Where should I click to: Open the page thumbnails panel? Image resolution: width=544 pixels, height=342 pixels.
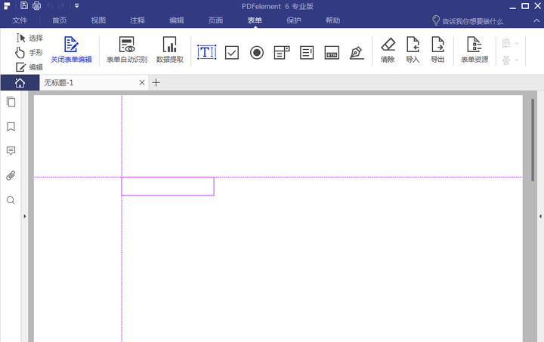point(11,102)
